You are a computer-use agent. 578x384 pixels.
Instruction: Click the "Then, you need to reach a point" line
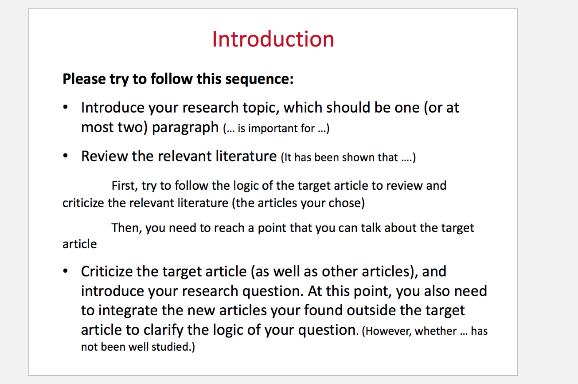click(x=293, y=228)
